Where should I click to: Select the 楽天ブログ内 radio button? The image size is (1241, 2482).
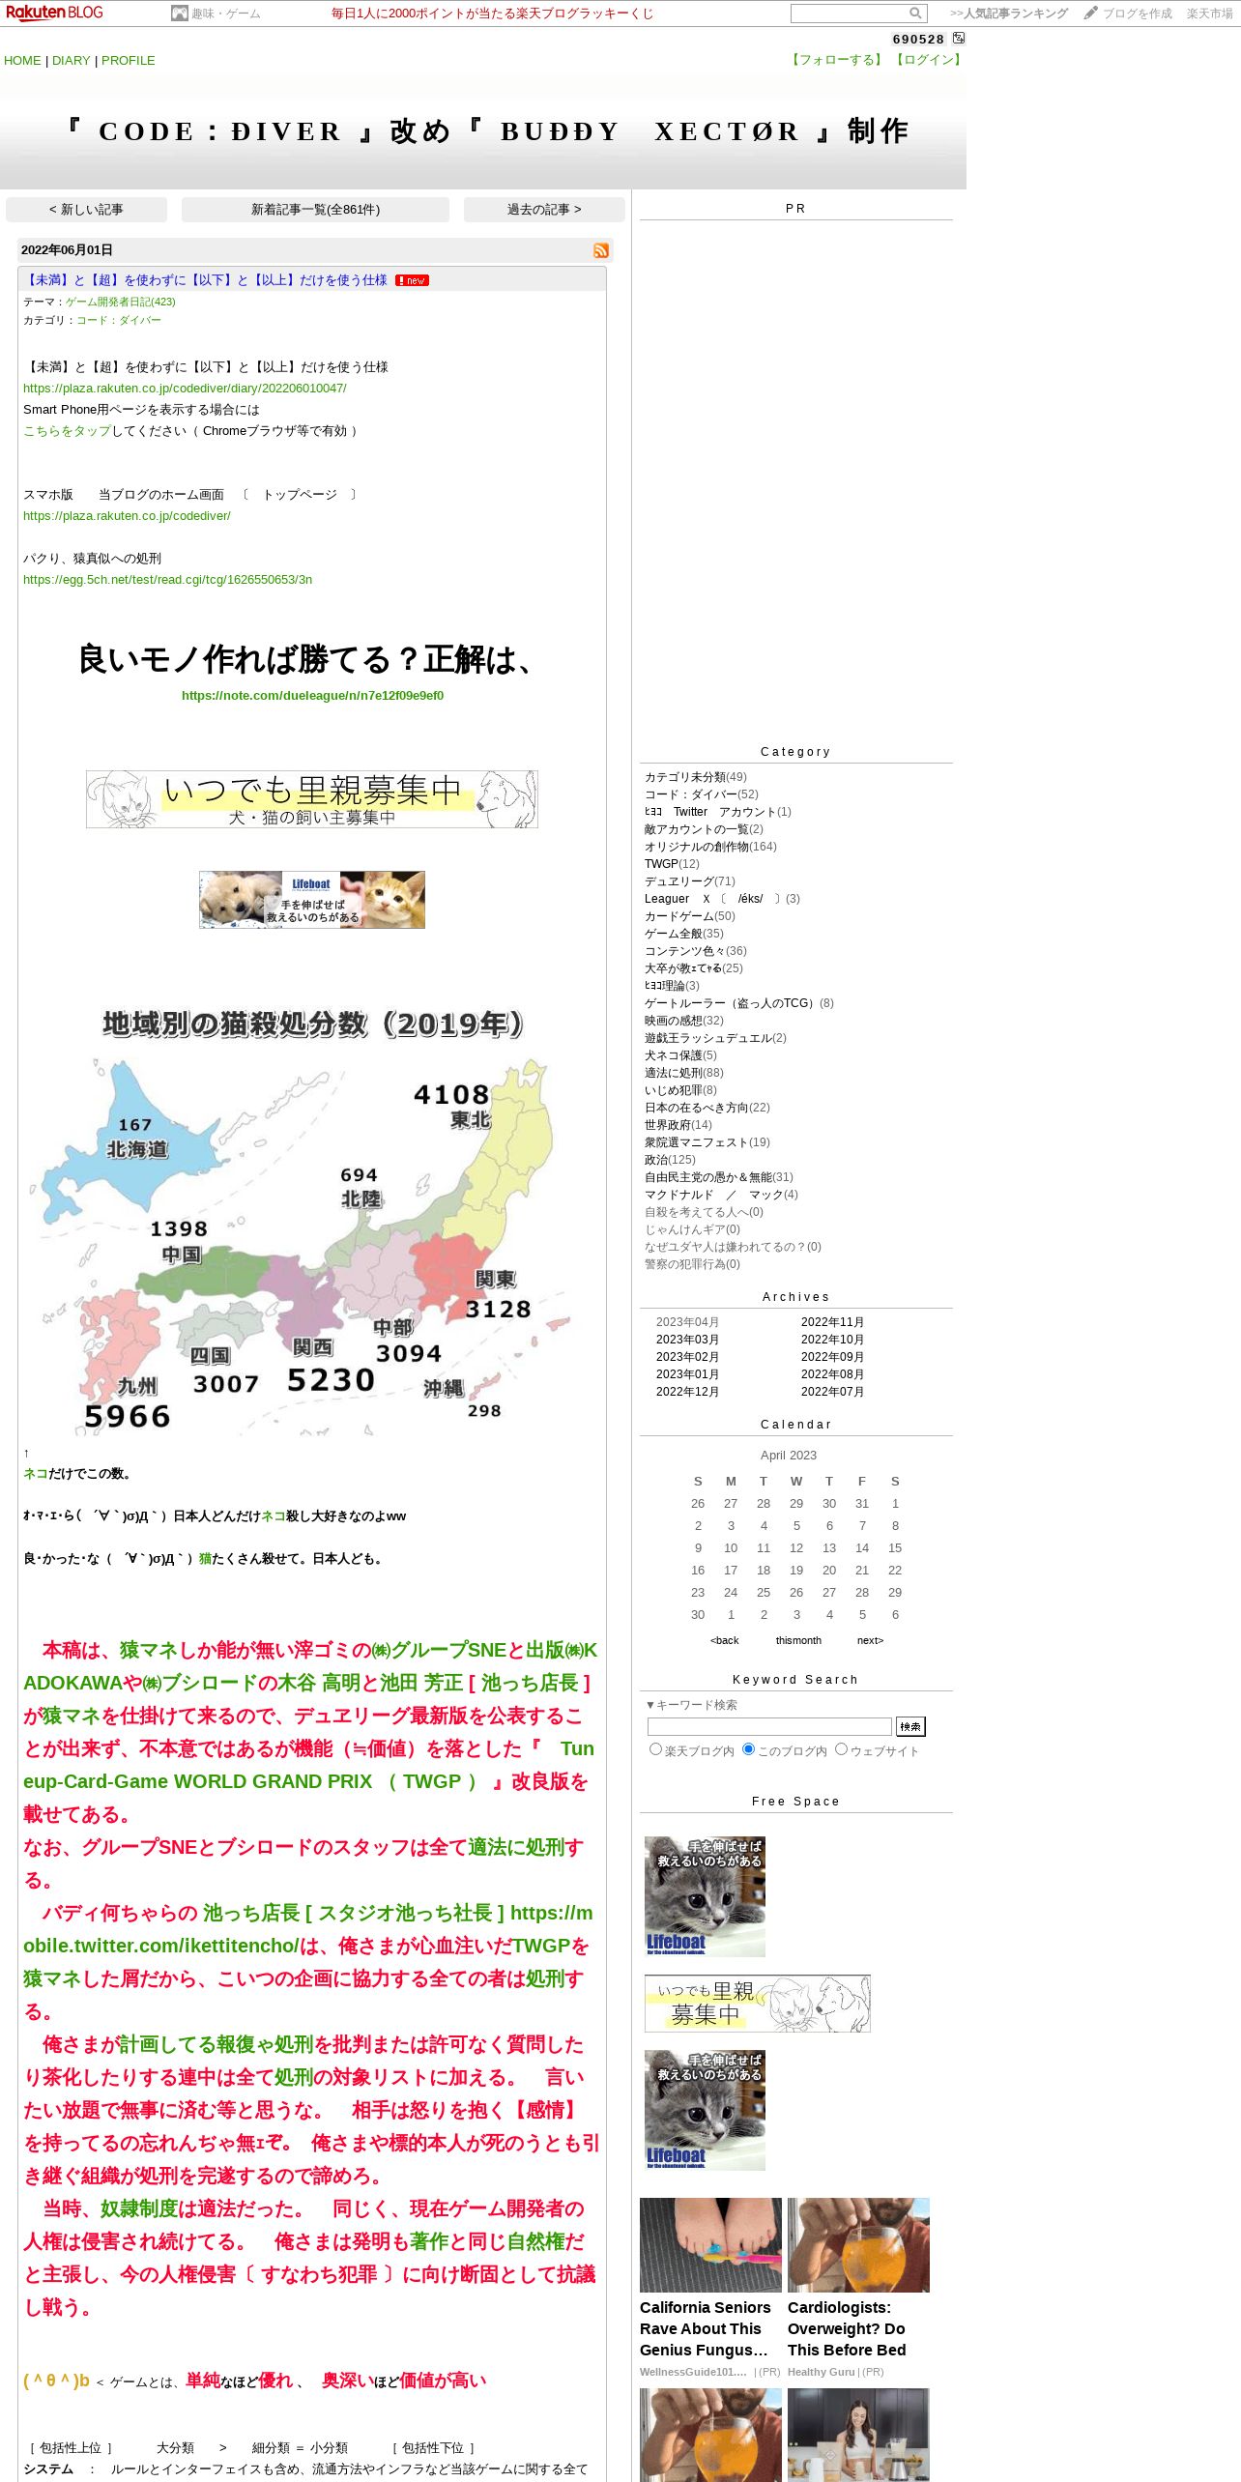click(x=656, y=1749)
